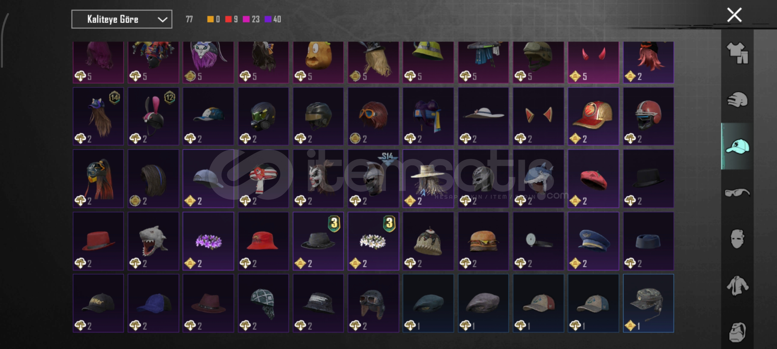Select the red quality color filter
This screenshot has height=349, width=777.
(x=231, y=19)
